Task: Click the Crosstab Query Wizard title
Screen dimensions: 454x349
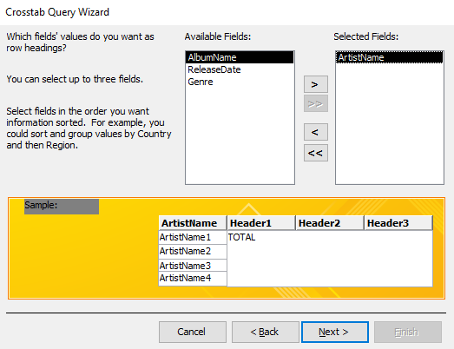Action: pos(57,12)
